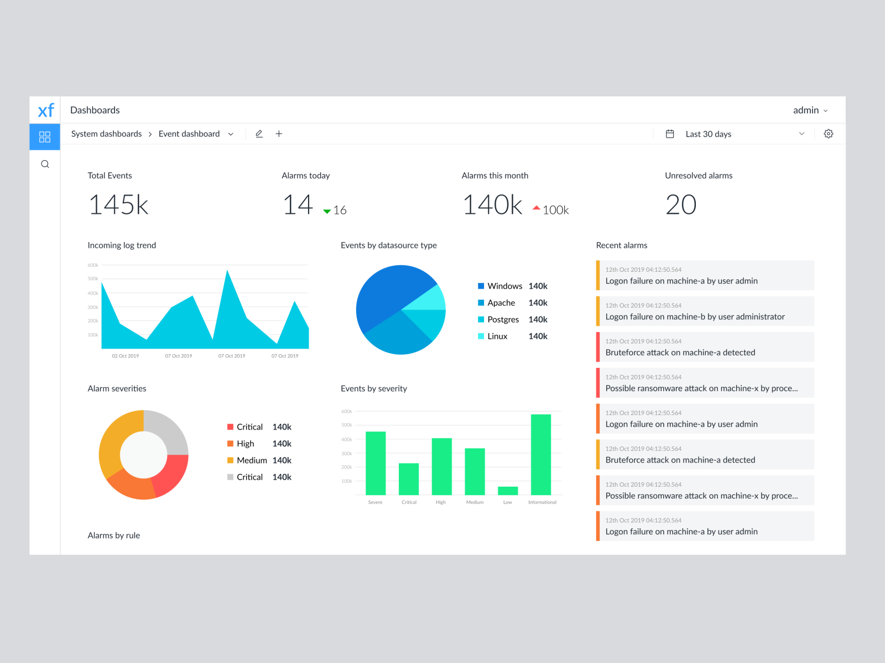This screenshot has width=885, height=663.
Task: Click the xf logo icon
Action: click(x=45, y=110)
